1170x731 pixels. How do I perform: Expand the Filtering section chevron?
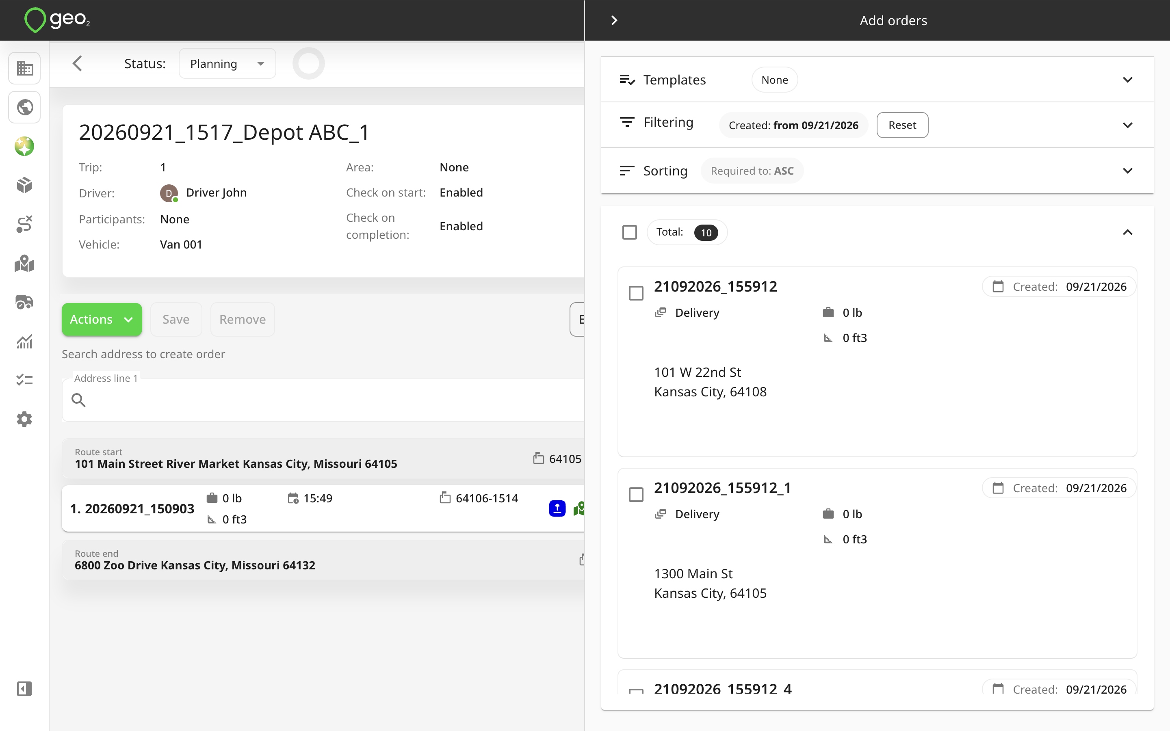click(1127, 125)
